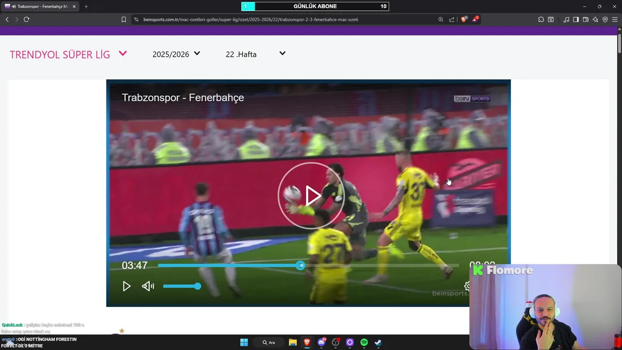Image resolution: width=622 pixels, height=350 pixels.
Task: Open Brave Shields panel
Action: click(464, 19)
